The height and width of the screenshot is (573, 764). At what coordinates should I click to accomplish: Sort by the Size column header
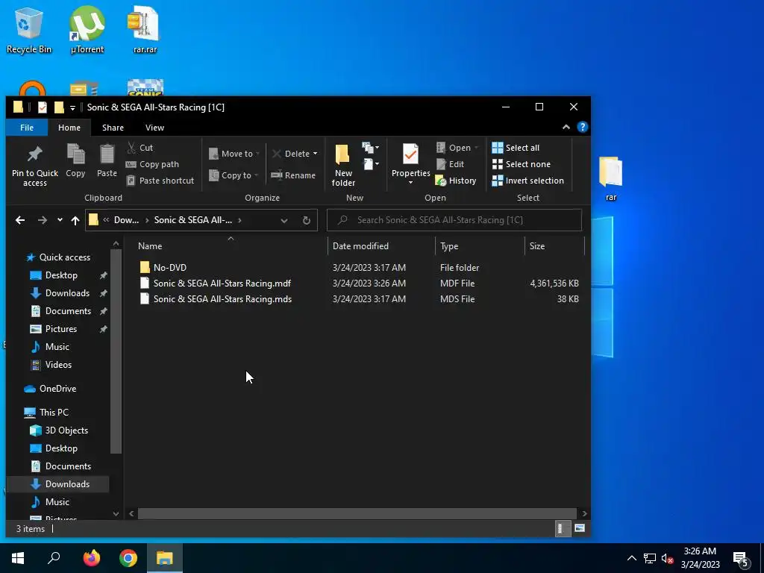[x=554, y=246]
